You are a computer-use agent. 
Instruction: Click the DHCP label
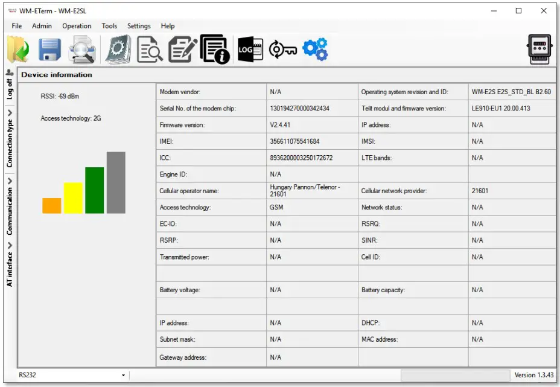[371, 322]
